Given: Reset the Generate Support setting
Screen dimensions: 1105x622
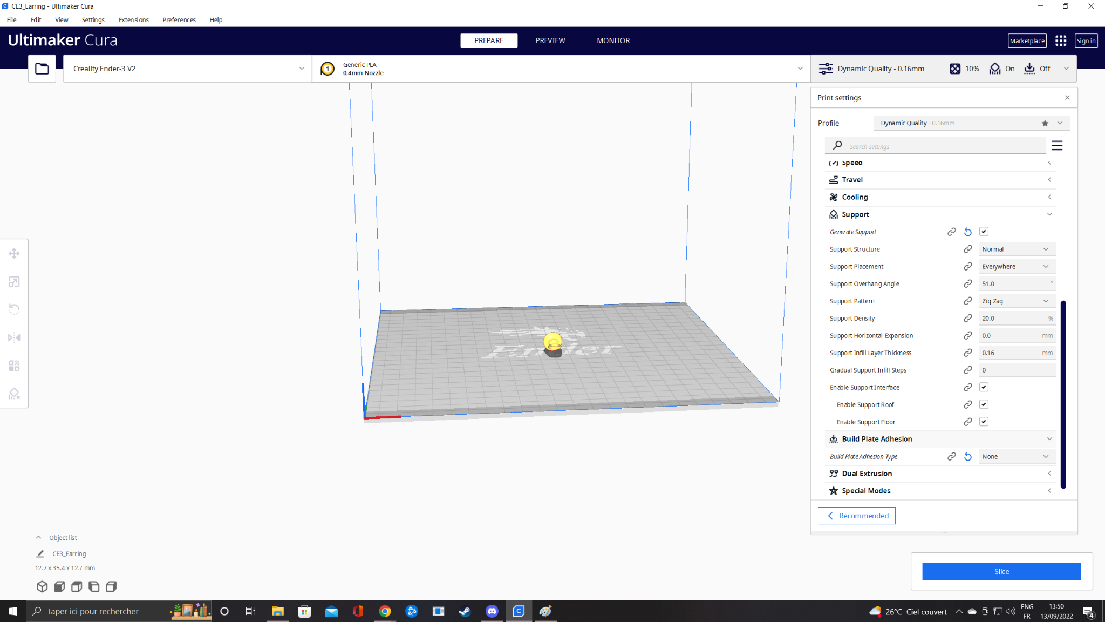Looking at the screenshot, I should click(x=968, y=232).
